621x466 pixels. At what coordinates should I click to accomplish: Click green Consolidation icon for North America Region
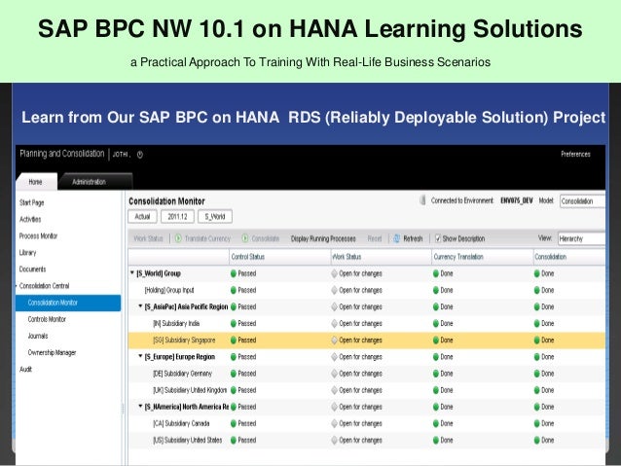537,407
